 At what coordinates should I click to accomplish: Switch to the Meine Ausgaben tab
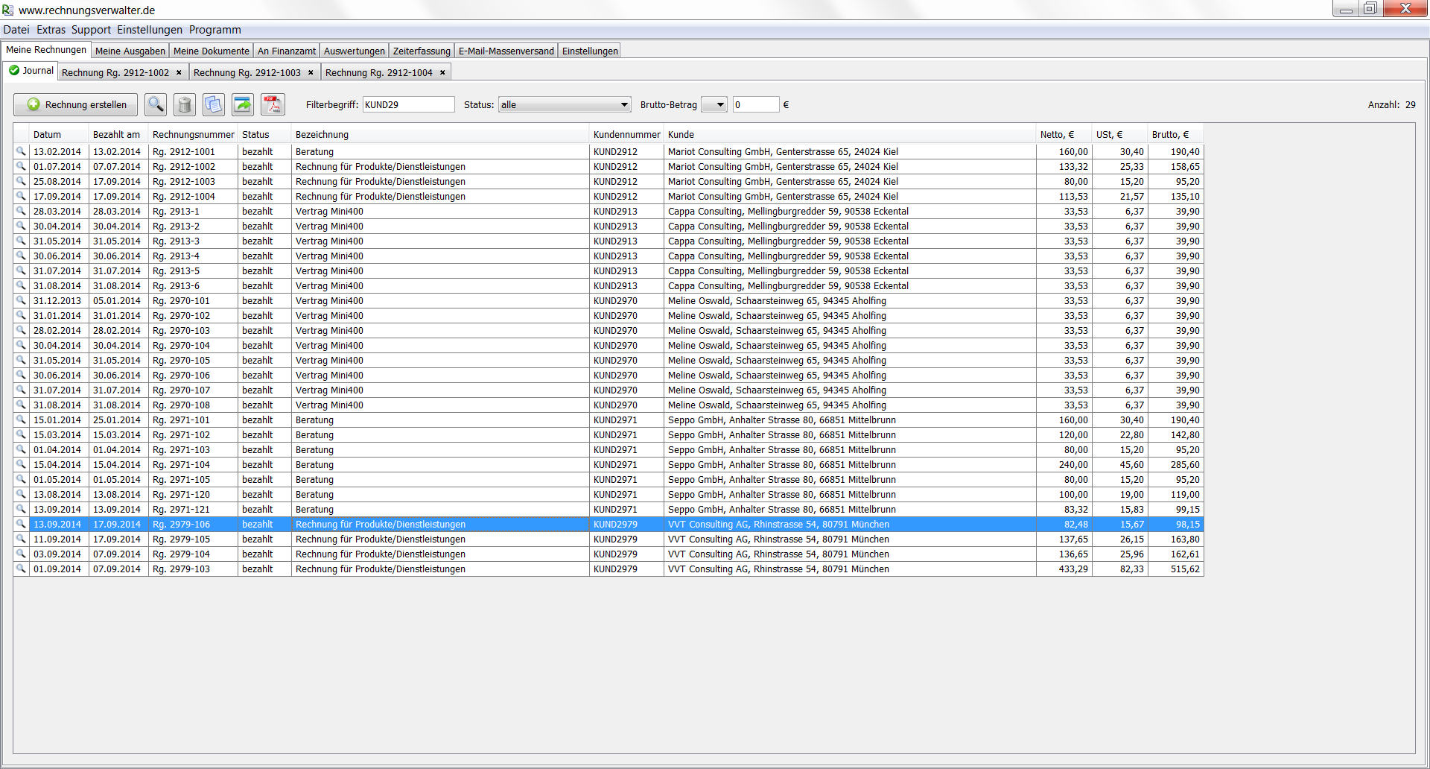130,51
